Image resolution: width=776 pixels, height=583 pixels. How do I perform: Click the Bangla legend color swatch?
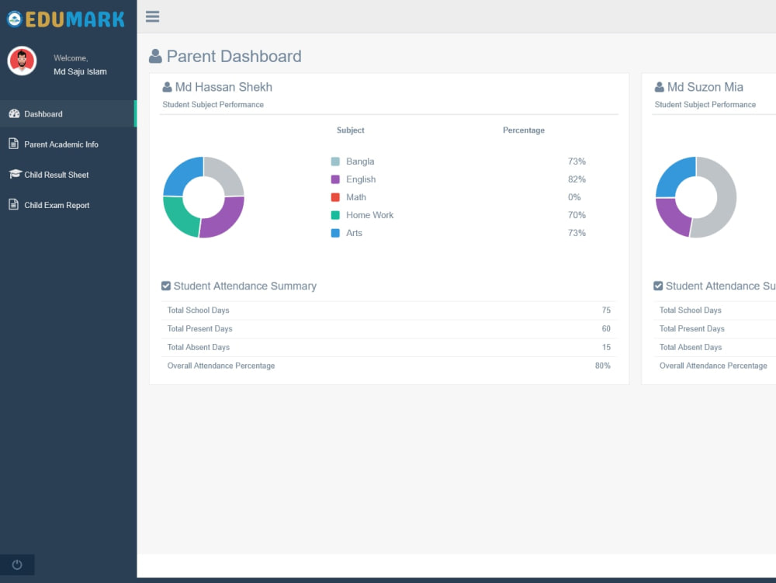pos(335,161)
